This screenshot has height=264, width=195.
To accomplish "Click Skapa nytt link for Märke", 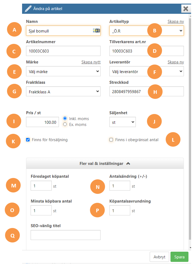I will (x=91, y=62).
